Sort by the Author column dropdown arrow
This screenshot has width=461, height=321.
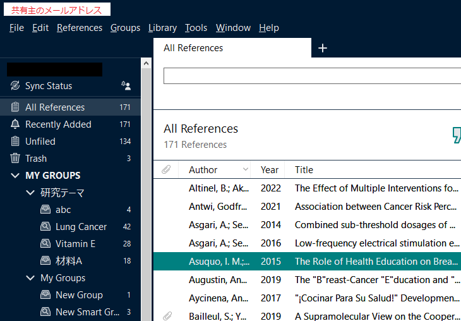point(245,170)
